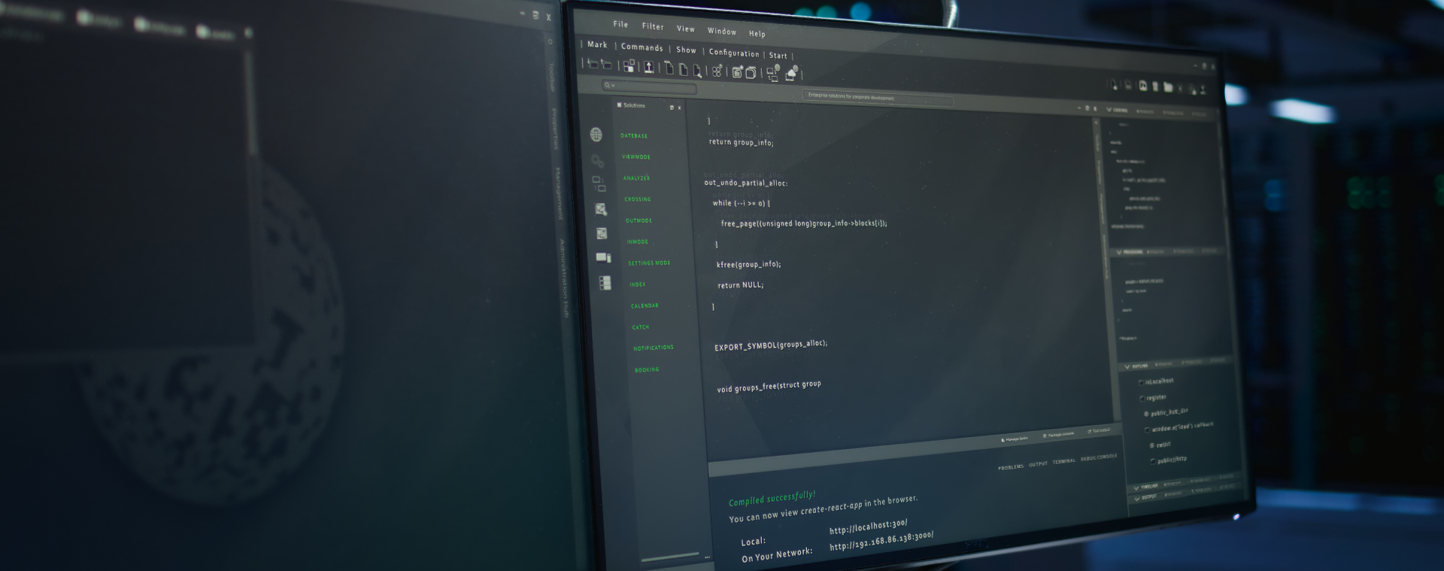1444x571 pixels.
Task: Click the cloud sync toolbar icon
Action: click(791, 73)
